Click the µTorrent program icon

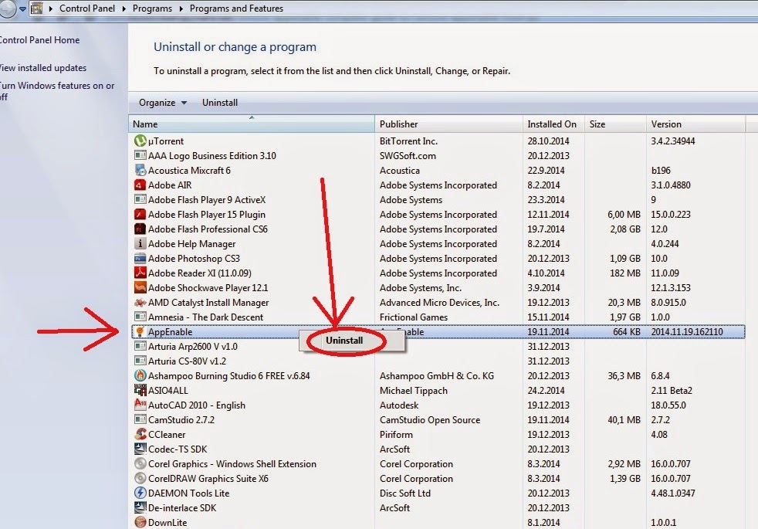140,141
